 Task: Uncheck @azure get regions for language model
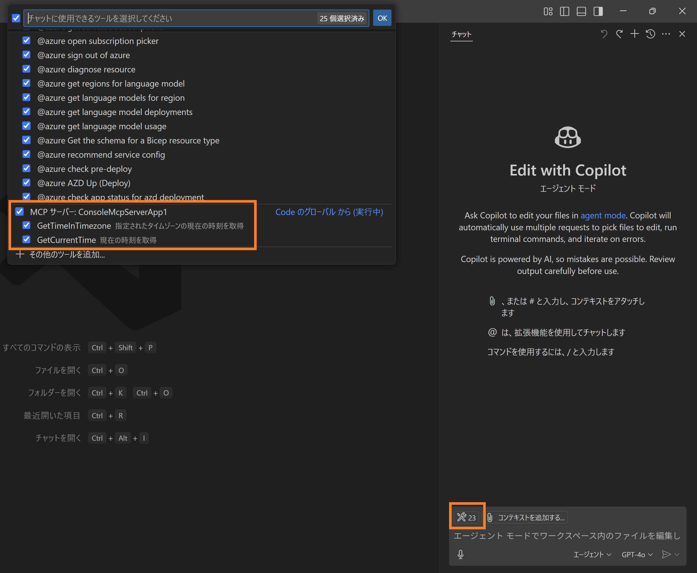click(x=26, y=83)
